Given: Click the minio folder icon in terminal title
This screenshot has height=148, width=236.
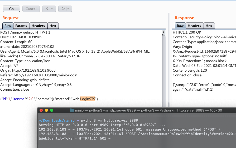Looking at the screenshot, I should (x=72, y=110).
